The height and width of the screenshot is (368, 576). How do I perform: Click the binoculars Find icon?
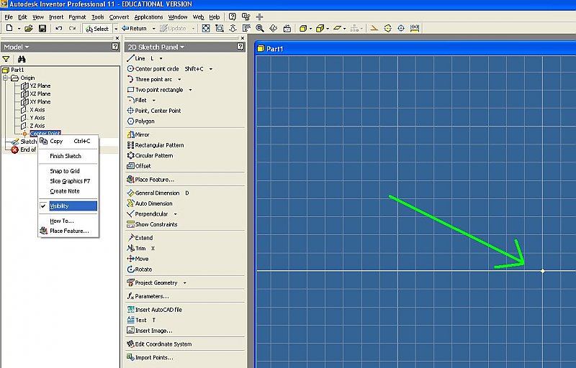[22, 59]
